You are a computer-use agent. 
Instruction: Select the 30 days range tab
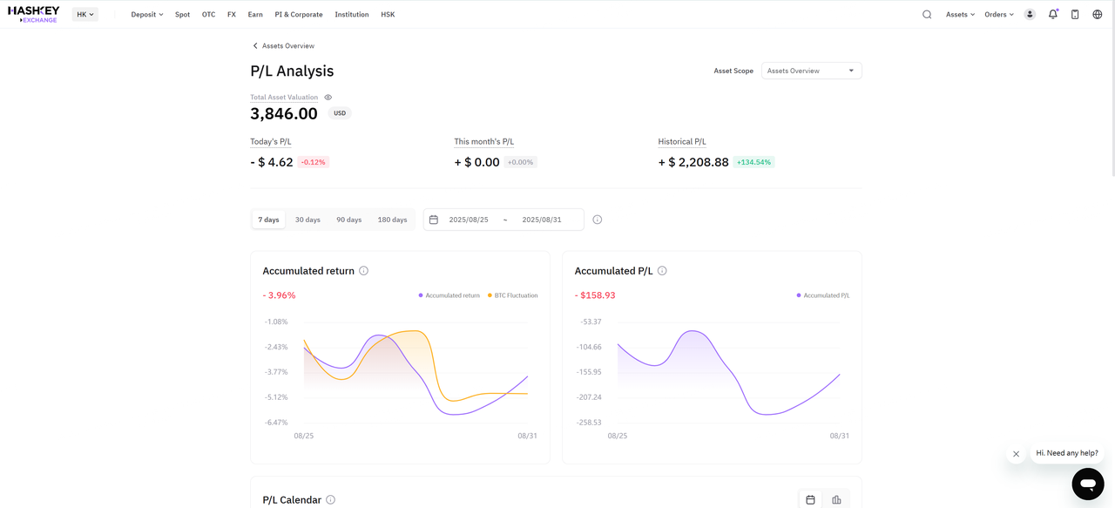pyautogui.click(x=307, y=220)
